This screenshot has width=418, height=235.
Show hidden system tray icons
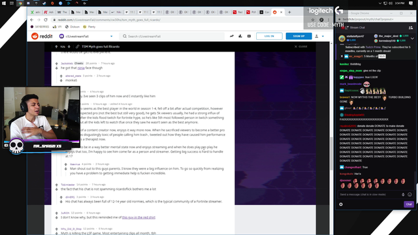(380, 3)
